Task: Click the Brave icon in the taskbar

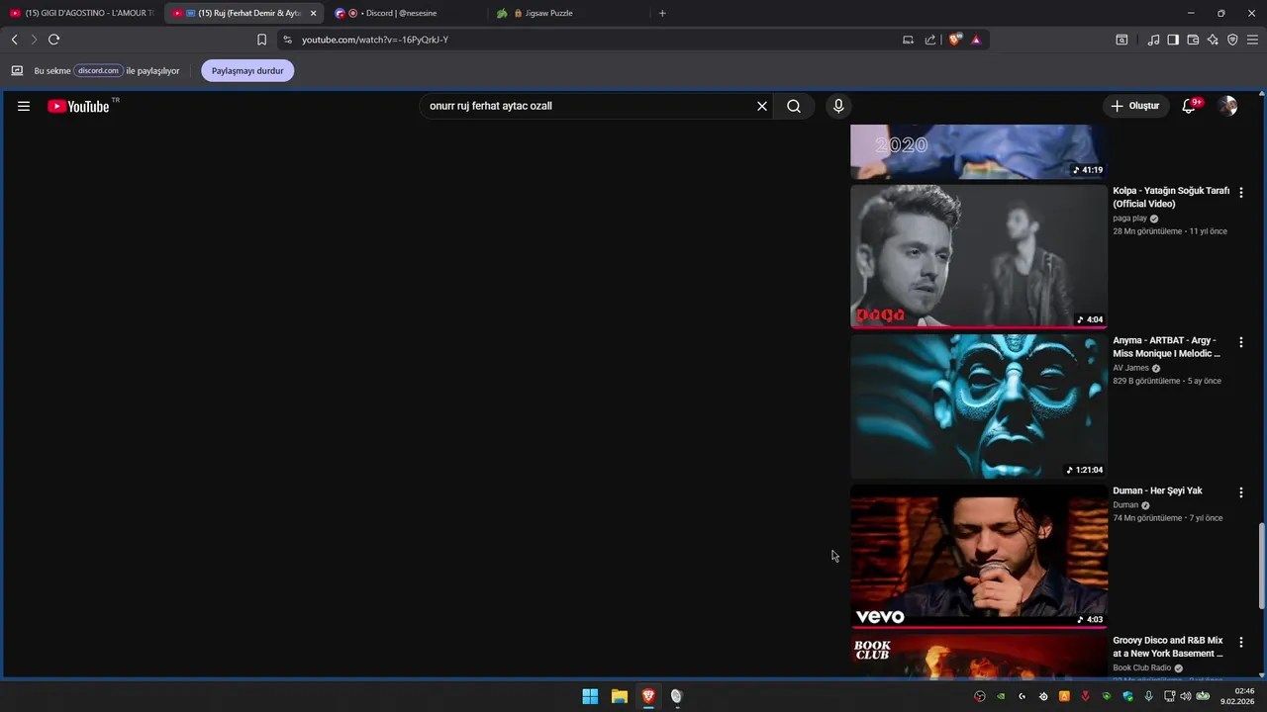Action: 648,696
